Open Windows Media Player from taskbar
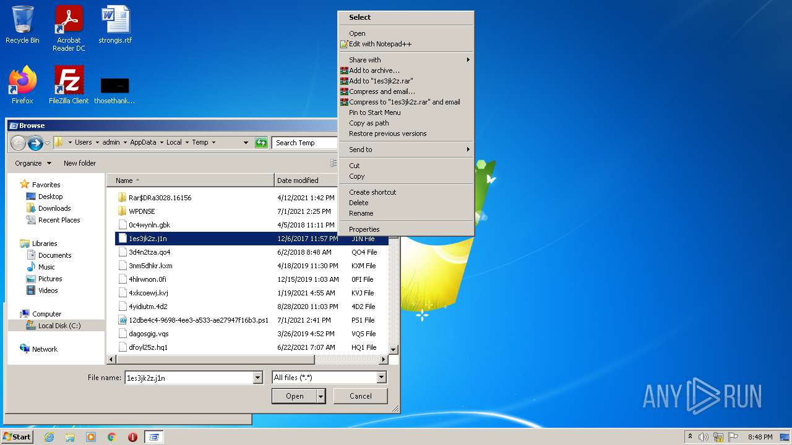This screenshot has width=792, height=445. [91, 437]
